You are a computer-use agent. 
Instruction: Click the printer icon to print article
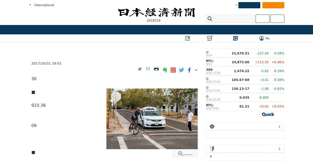coord(156,69)
